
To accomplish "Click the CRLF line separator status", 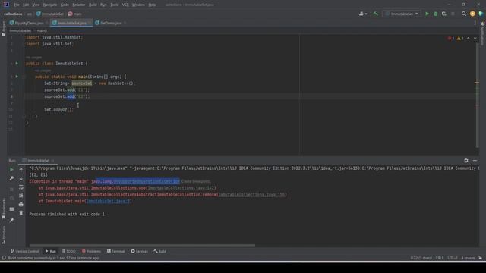I will point(440,258).
